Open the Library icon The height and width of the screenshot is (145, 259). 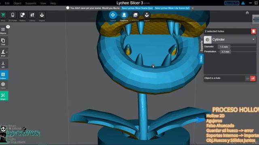[32, 15]
